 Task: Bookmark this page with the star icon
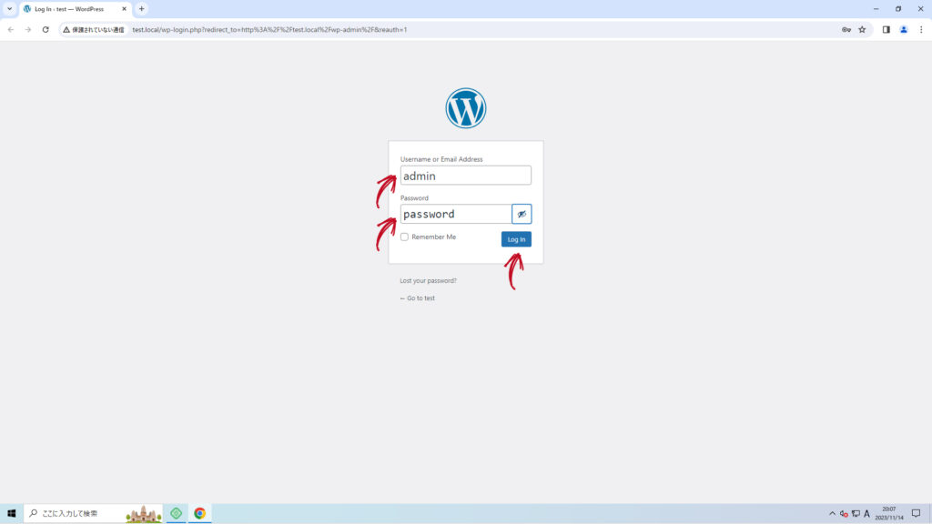click(862, 30)
